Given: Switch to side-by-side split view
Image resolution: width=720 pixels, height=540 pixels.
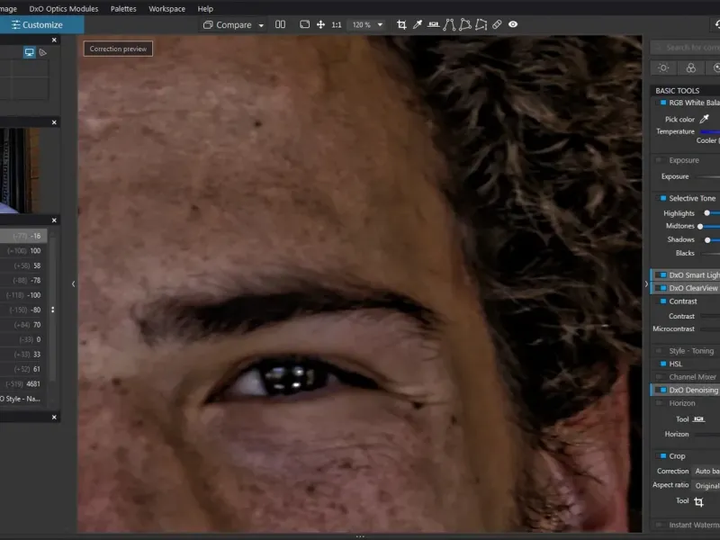Looking at the screenshot, I should click(280, 25).
